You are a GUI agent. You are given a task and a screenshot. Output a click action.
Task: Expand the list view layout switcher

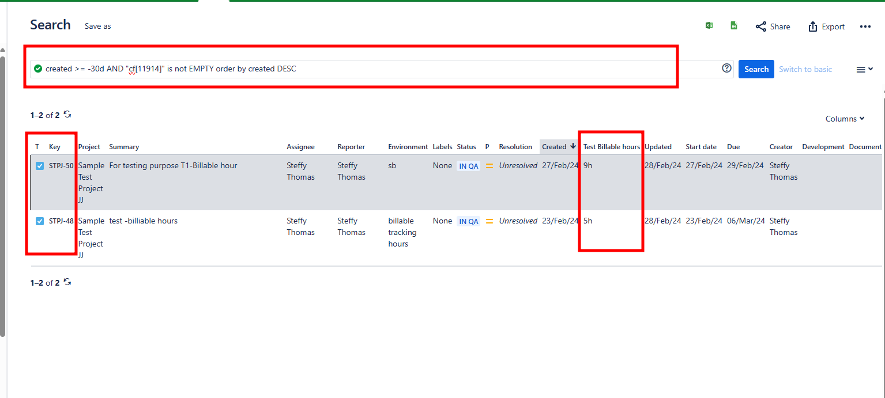tap(865, 69)
